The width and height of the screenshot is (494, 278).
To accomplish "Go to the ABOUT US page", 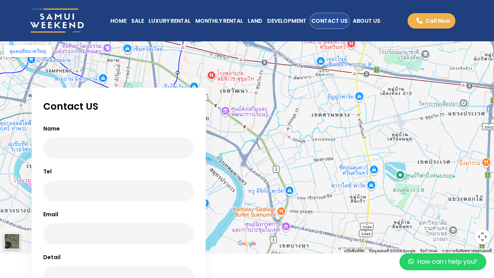I will [x=366, y=21].
